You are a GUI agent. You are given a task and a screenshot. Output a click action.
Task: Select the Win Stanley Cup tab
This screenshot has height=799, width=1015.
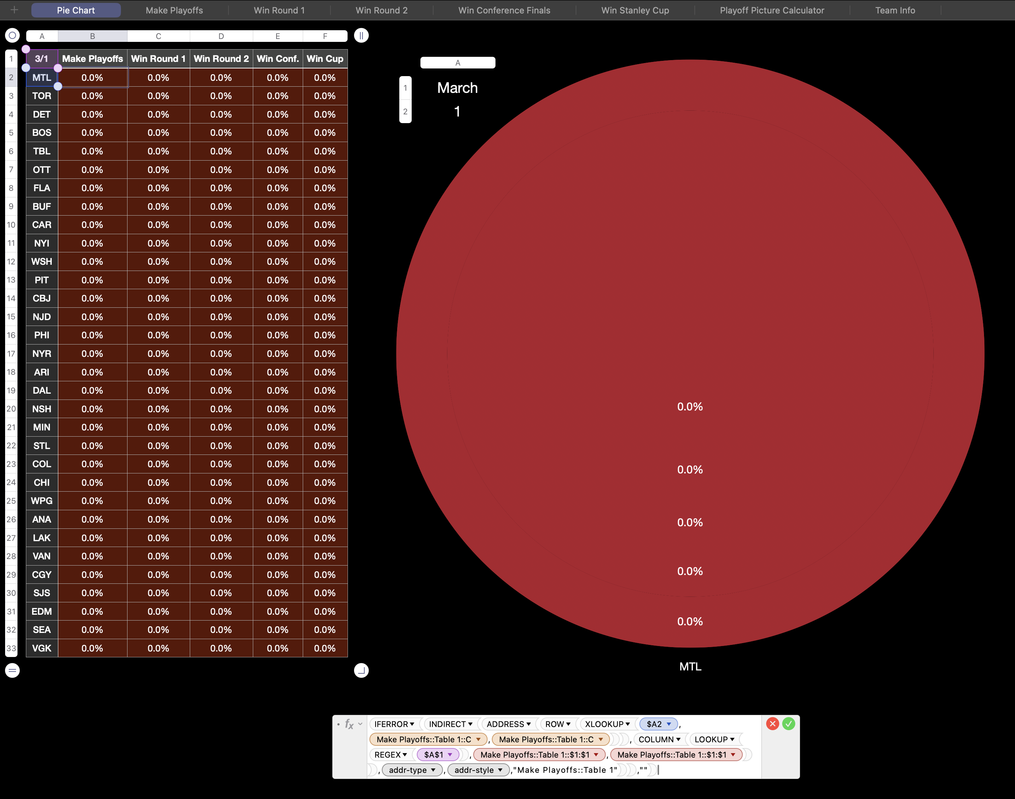click(635, 10)
